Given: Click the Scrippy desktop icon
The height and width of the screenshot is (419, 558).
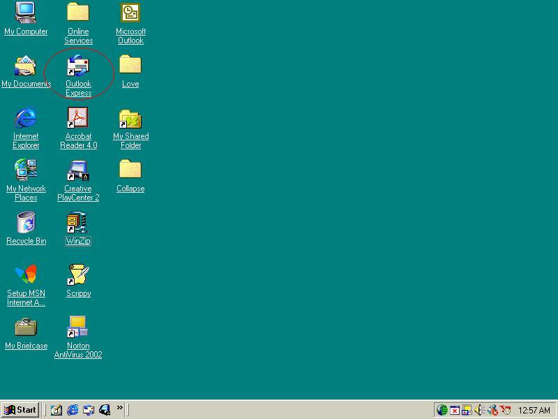Looking at the screenshot, I should [x=78, y=275].
